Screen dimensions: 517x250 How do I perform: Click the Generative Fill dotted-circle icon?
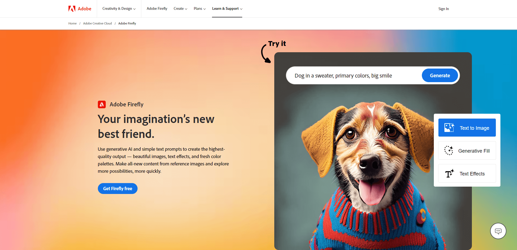(x=449, y=150)
